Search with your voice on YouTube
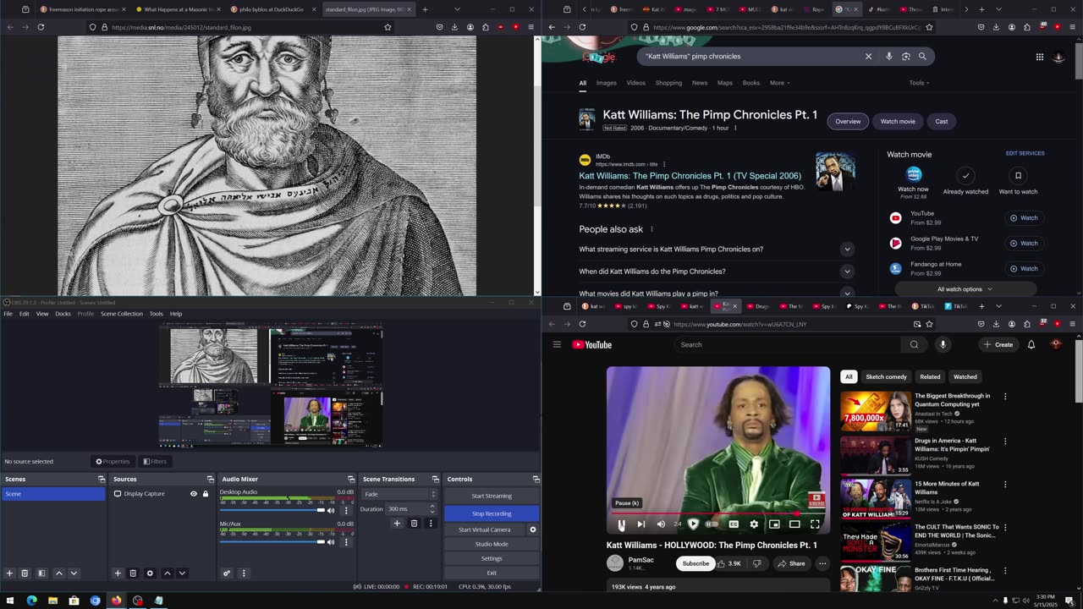The width and height of the screenshot is (1083, 609). tap(943, 344)
